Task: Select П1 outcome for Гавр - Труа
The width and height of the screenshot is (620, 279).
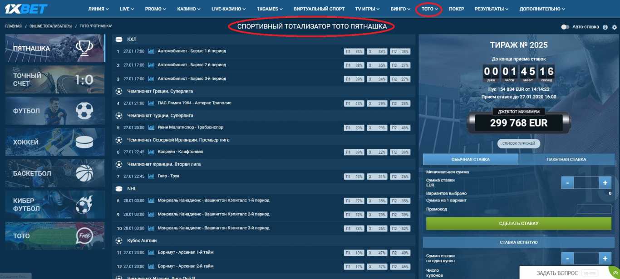Action: pyautogui.click(x=354, y=176)
